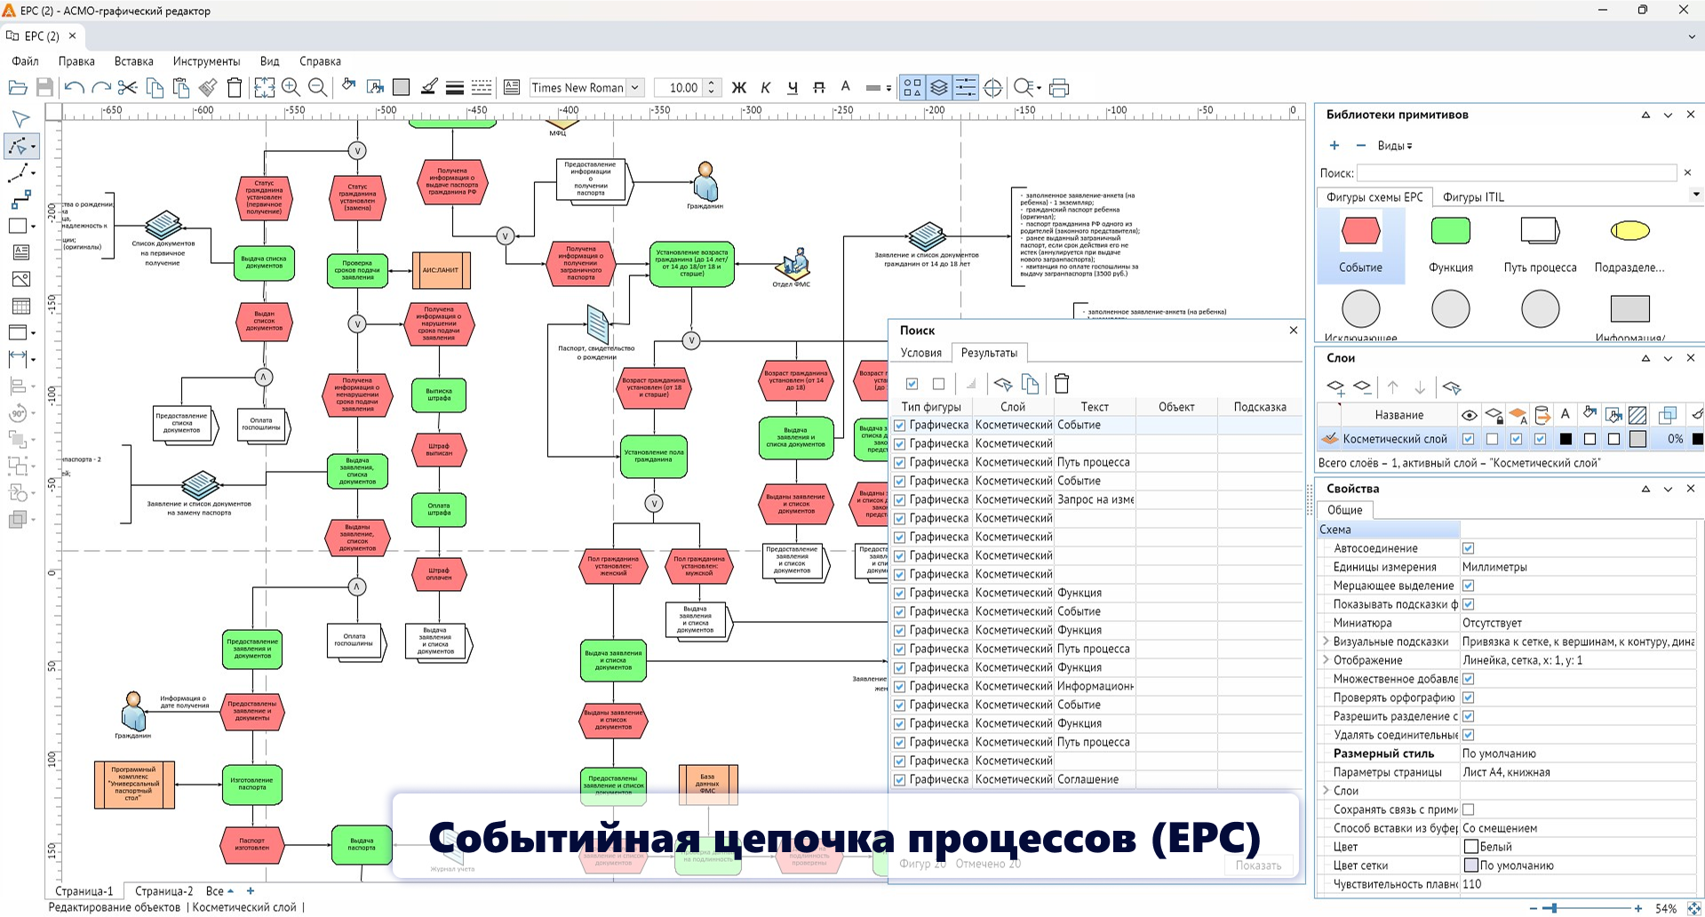The image size is (1705, 917).
Task: Toggle underline Ч formatting
Action: (792, 87)
